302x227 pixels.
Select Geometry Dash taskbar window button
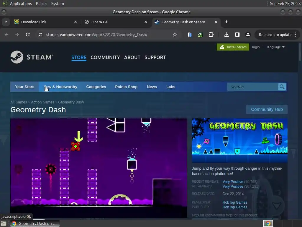pyautogui.click(x=35, y=223)
